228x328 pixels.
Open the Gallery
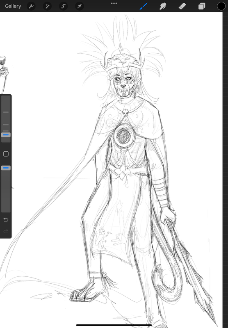pyautogui.click(x=13, y=6)
